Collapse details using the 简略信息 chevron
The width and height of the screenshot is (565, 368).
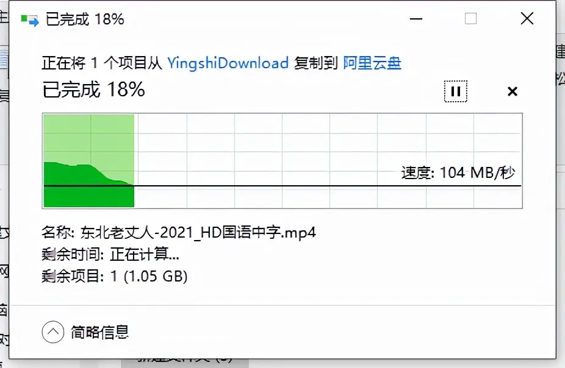click(x=53, y=331)
